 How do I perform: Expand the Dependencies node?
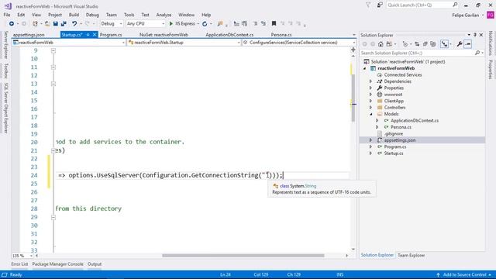click(370, 81)
